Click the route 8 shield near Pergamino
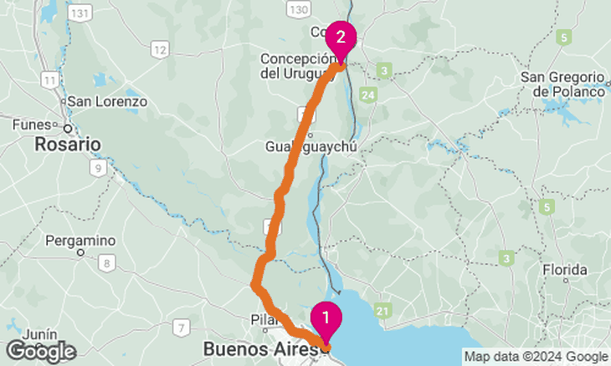This screenshot has width=611, height=366. (107, 264)
